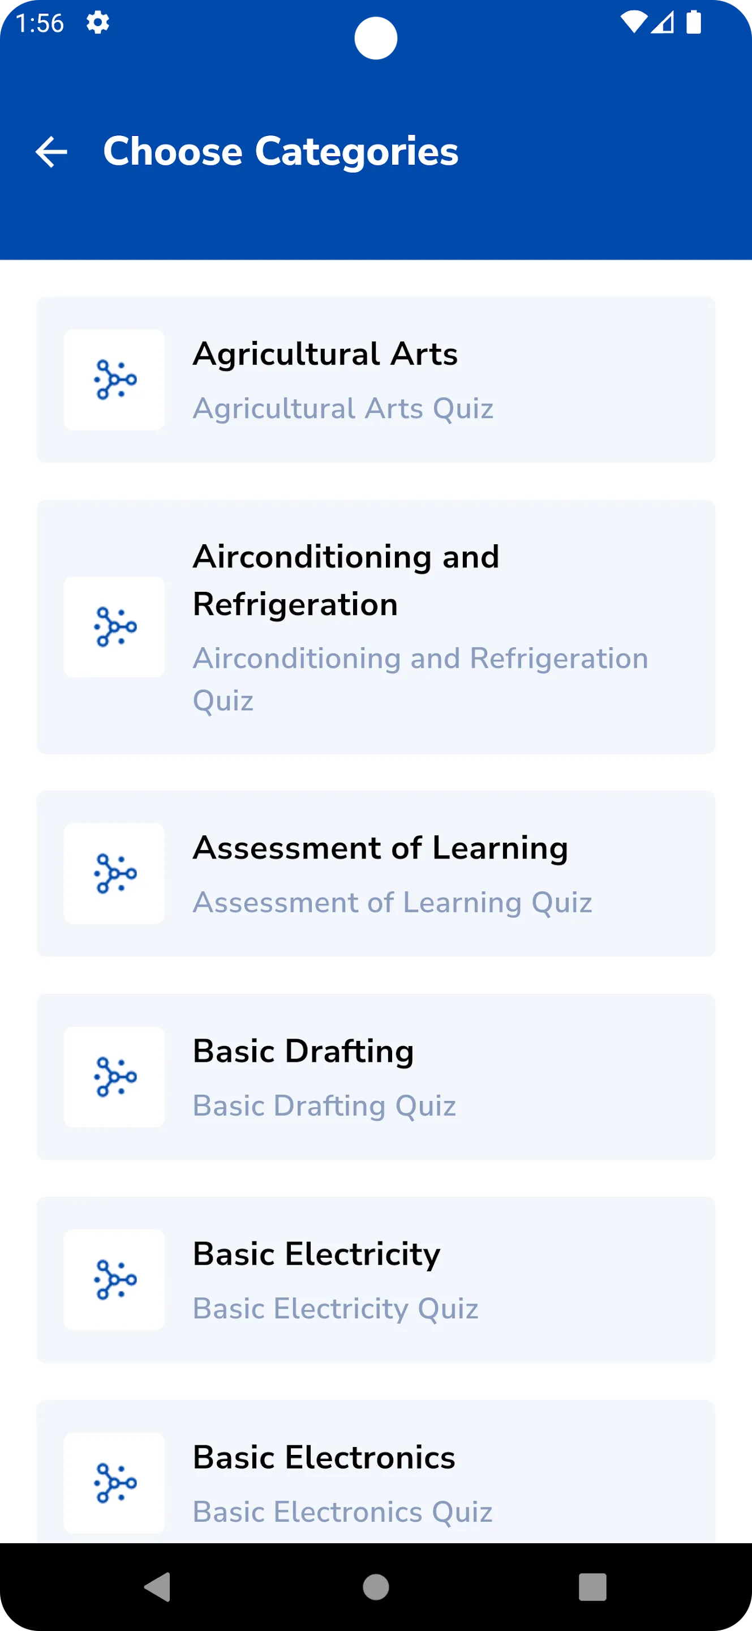
Task: Tap the Android home navigation button
Action: [x=376, y=1587]
